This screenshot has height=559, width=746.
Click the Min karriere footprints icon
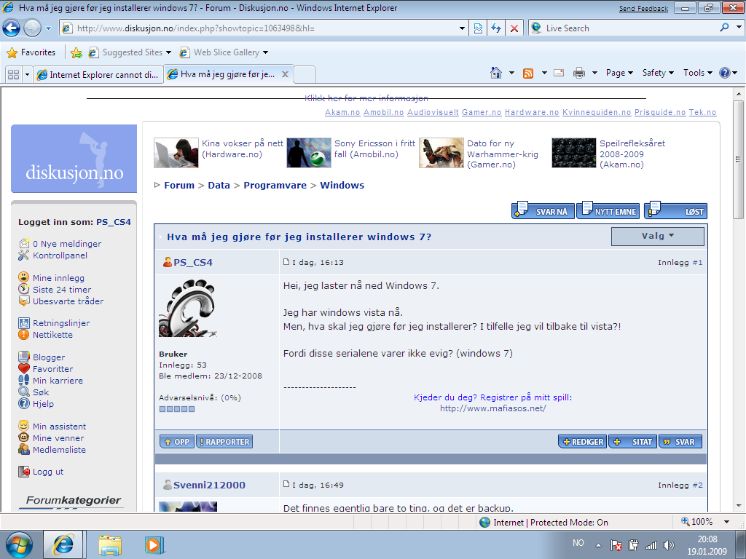point(24,380)
